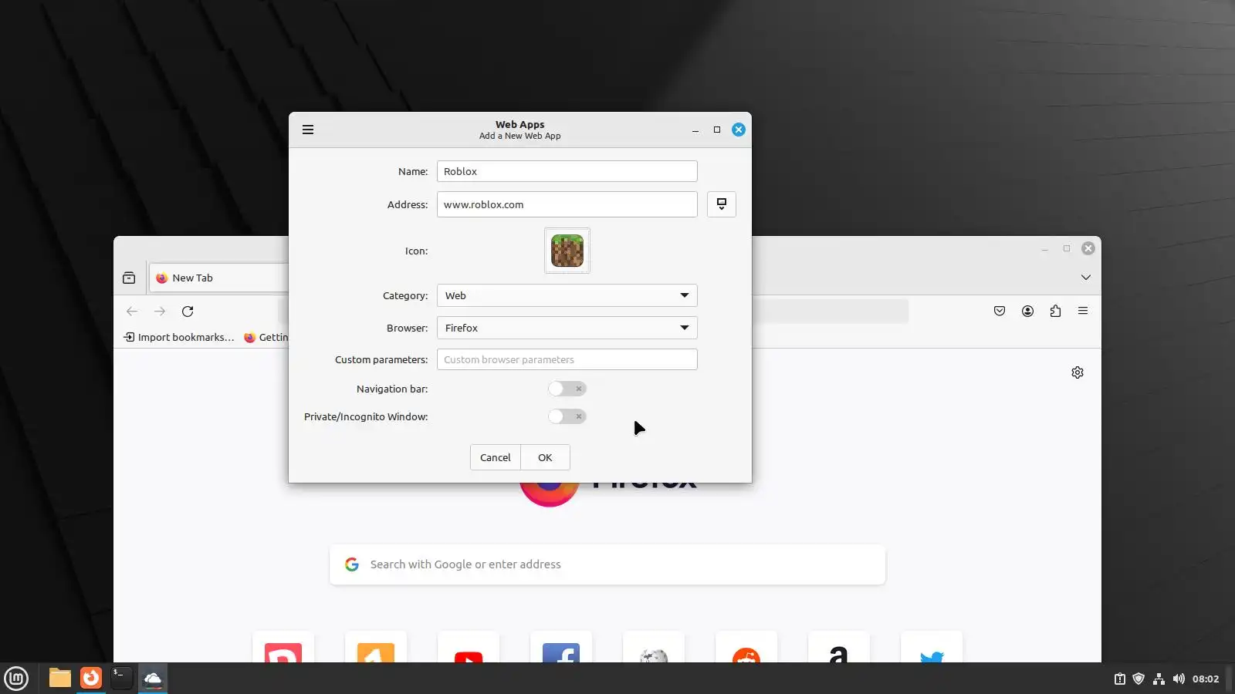
Task: Enable the Private/Incognito Window switch
Action: pyautogui.click(x=567, y=416)
